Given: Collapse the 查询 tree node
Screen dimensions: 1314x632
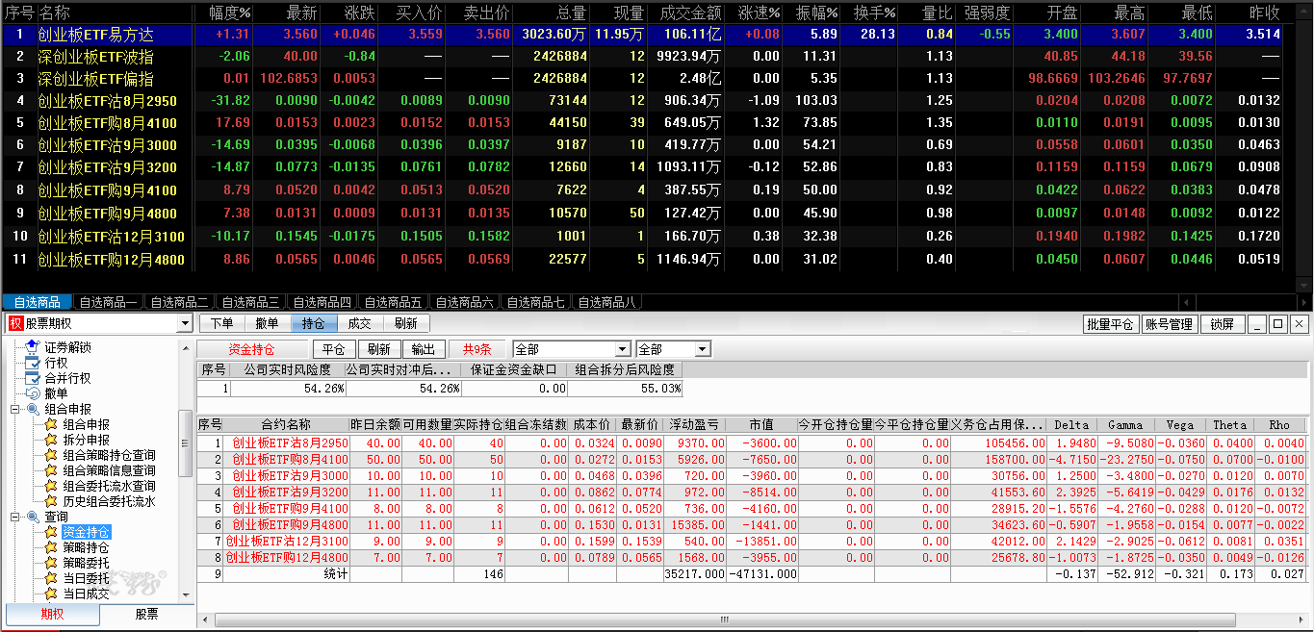Looking at the screenshot, I should (x=15, y=517).
